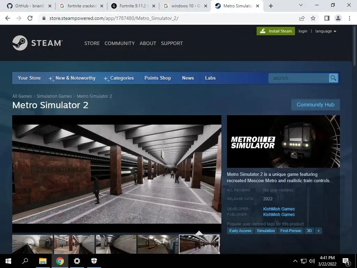Open the SUPPORT menu item
The width and height of the screenshot is (357, 268).
point(172,43)
